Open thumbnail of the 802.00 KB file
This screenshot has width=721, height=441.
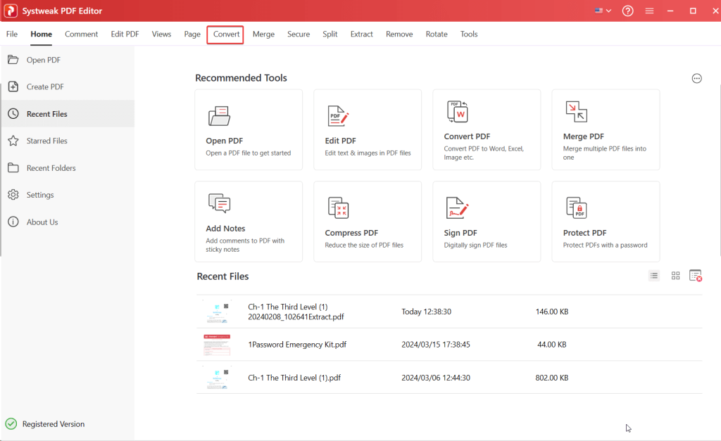pos(217,378)
